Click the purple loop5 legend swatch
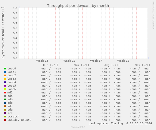The height and width of the screenshot is (130, 156). tap(5, 86)
